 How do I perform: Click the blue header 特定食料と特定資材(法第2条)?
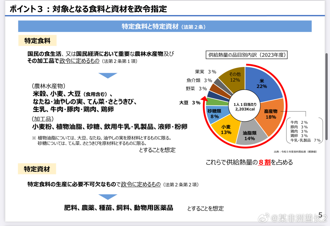(x=165, y=26)
